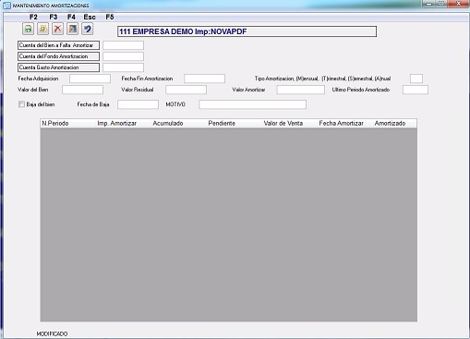Click the blue undo arrow icon
This screenshot has height=339, width=470.
coord(88,29)
